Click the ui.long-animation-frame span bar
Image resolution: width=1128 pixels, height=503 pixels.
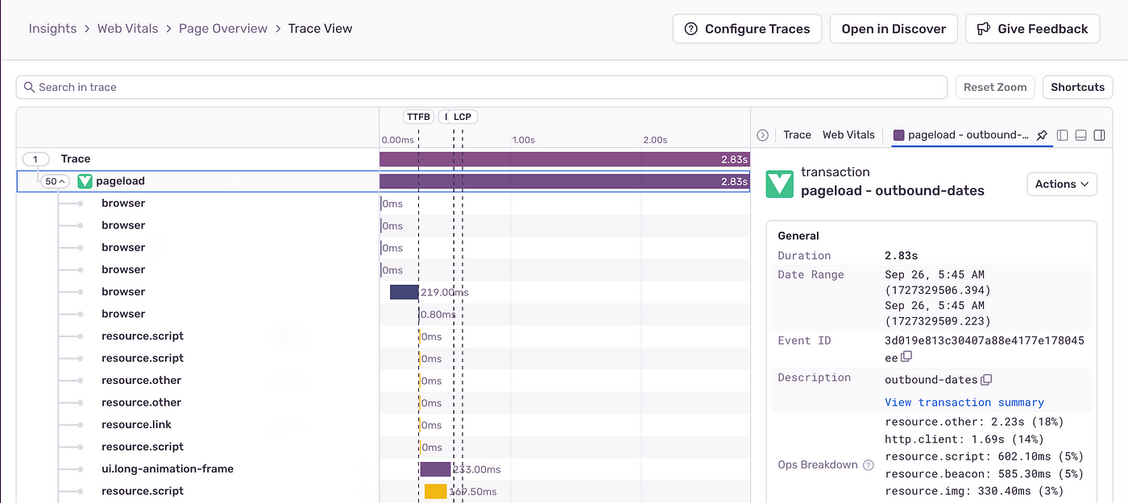coord(435,469)
